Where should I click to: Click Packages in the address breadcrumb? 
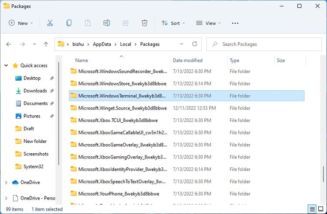point(150,44)
